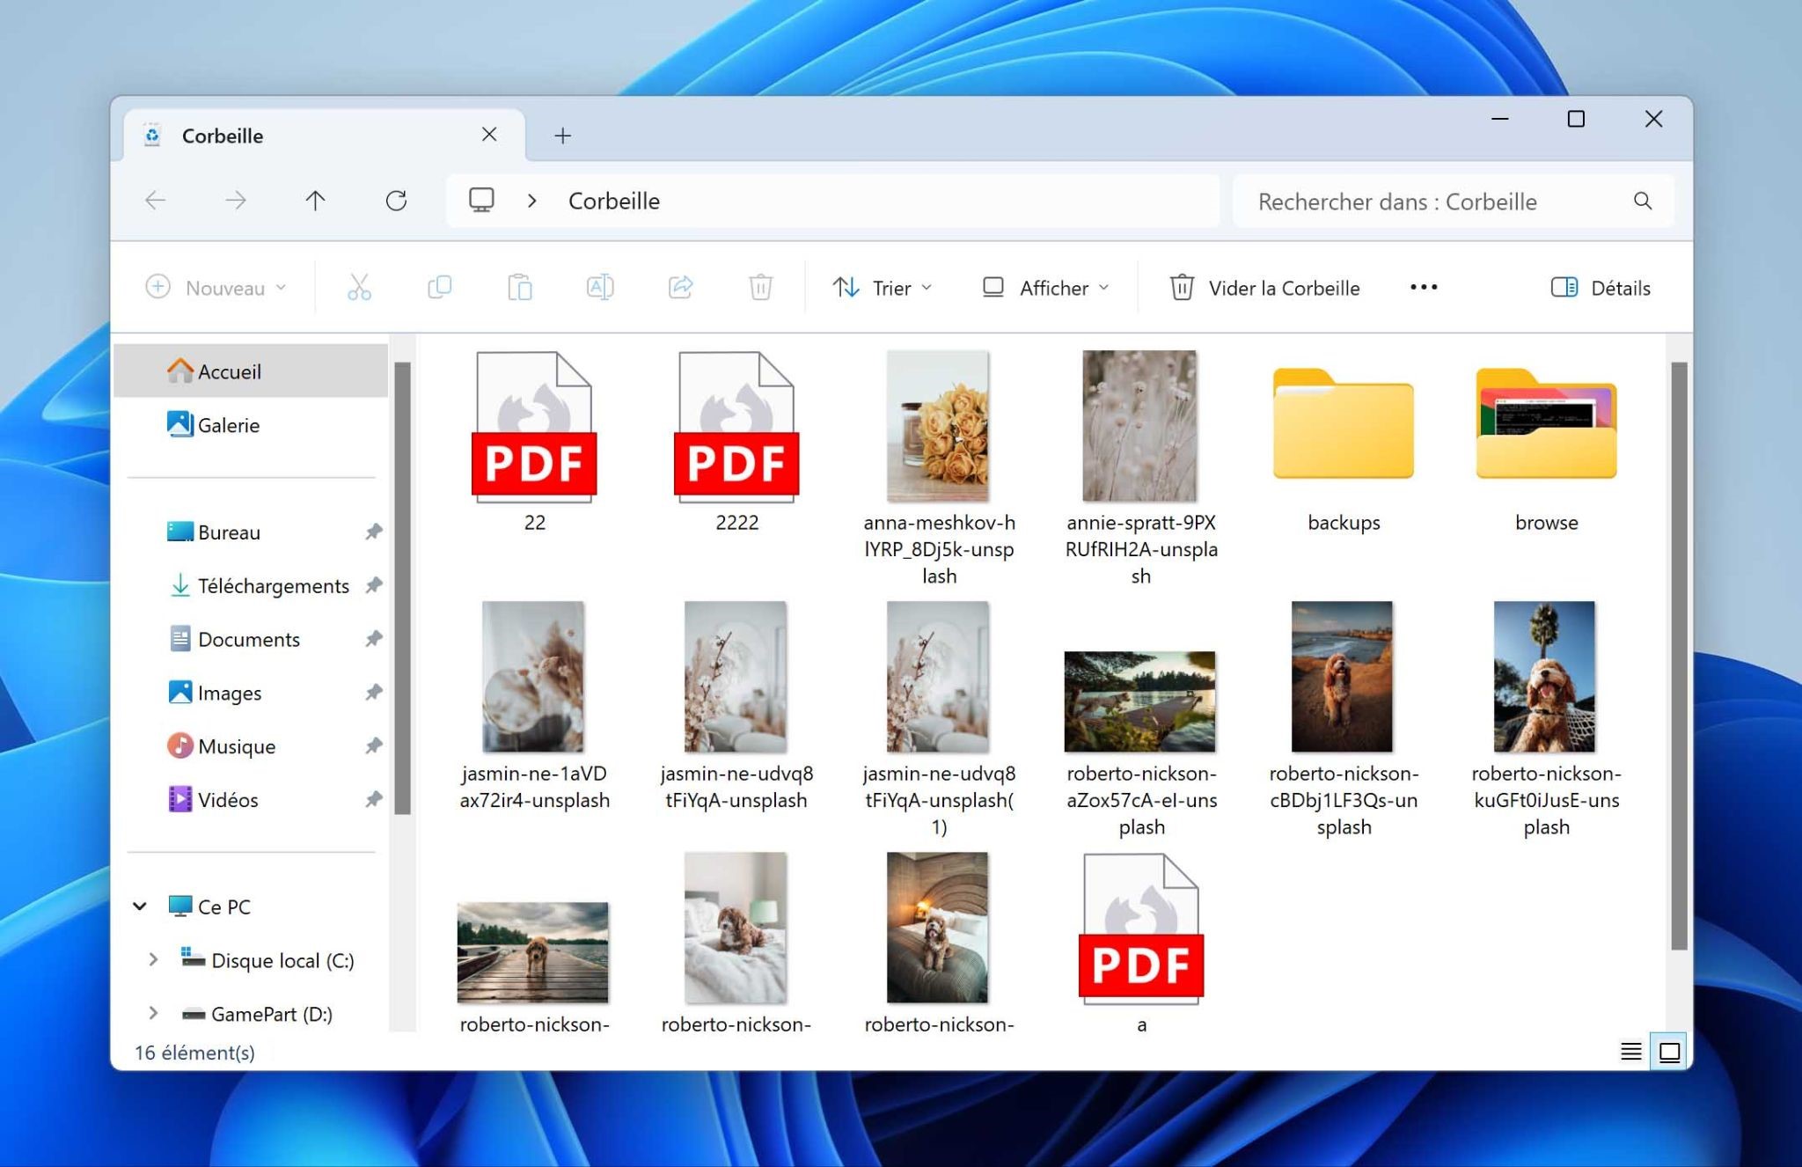Viewport: 1802px width, 1167px height.
Task: Click the Paste clipboard icon
Action: [x=520, y=287]
